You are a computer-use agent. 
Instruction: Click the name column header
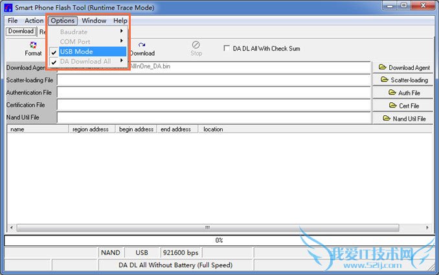(x=38, y=129)
